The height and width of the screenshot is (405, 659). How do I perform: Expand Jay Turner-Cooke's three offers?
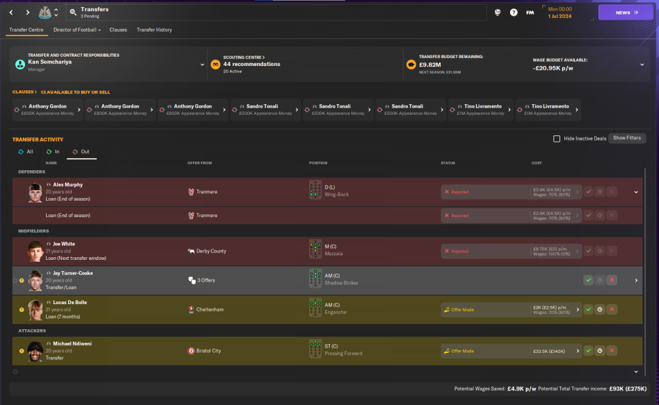[636, 280]
